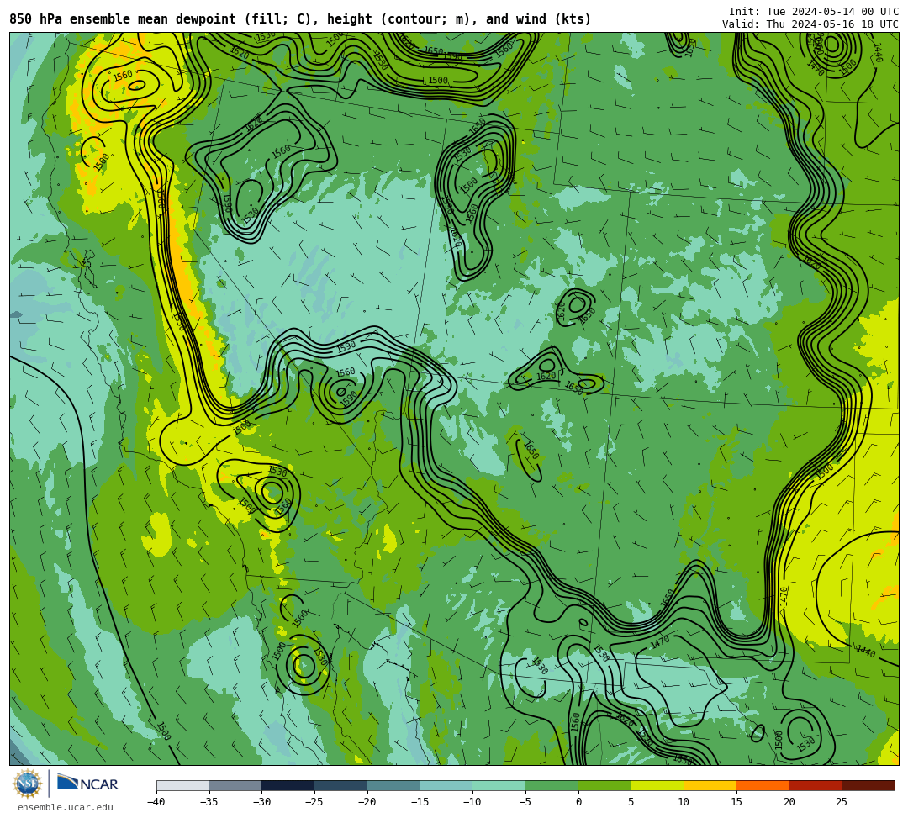Pick the dark brown above-25 colorbar segment
The width and height of the screenshot is (908, 818).
[x=868, y=785]
